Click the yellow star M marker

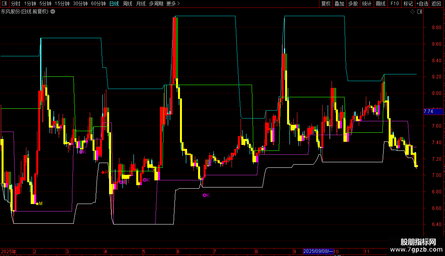pos(39,204)
